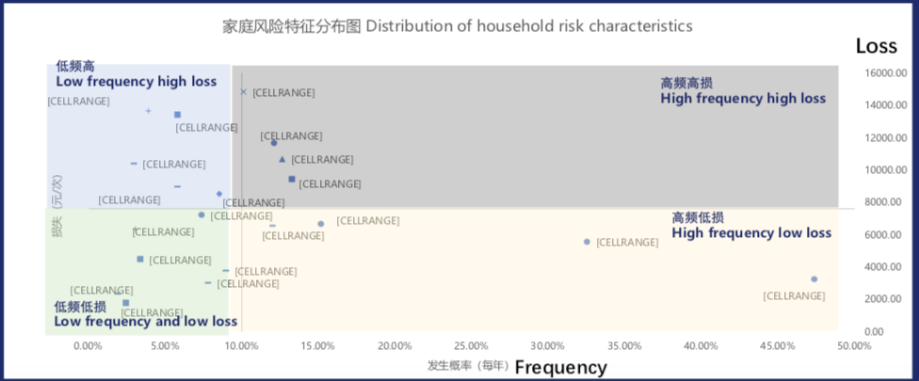The image size is (919, 381).
Task: Click the large Loss axis heading
Action: tap(877, 46)
